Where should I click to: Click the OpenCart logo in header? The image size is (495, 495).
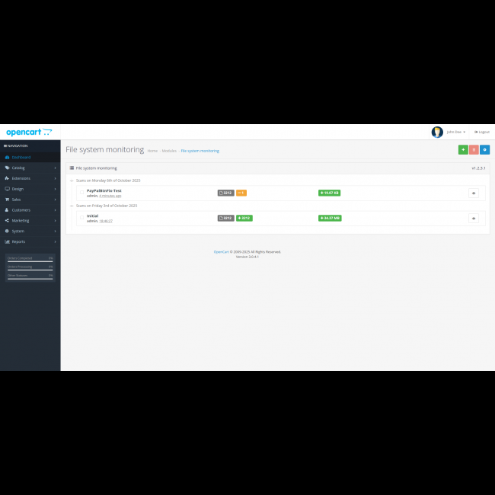click(29, 132)
